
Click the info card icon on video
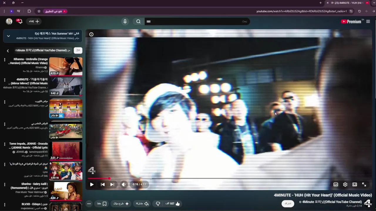[x=91, y=34]
